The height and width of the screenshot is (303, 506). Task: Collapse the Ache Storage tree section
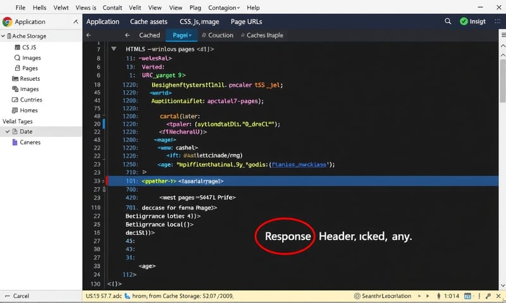click(x=6, y=36)
